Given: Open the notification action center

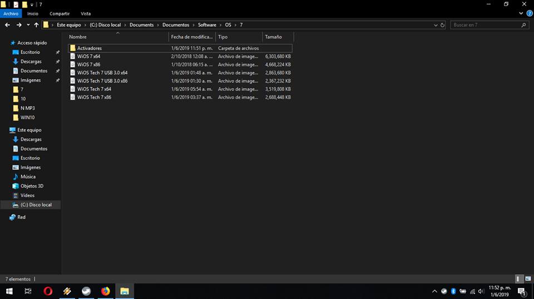Looking at the screenshot, I should pyautogui.click(x=522, y=291).
